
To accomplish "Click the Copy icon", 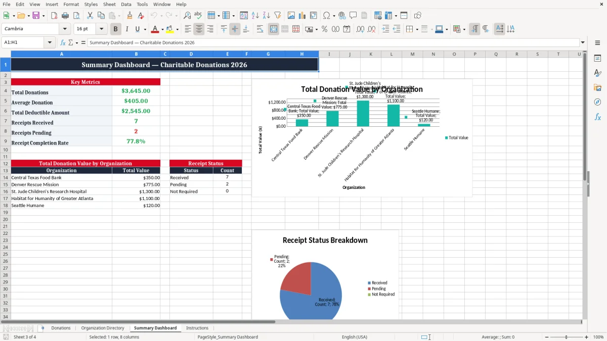I will coord(101,16).
